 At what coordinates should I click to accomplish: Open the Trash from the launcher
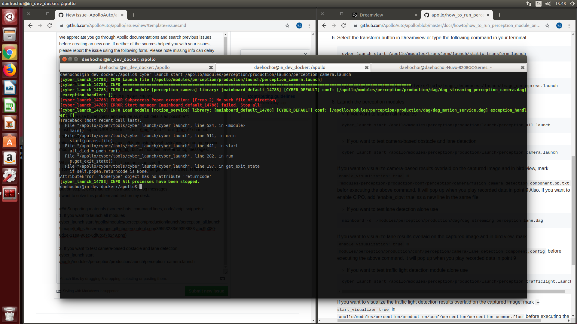[10, 314]
